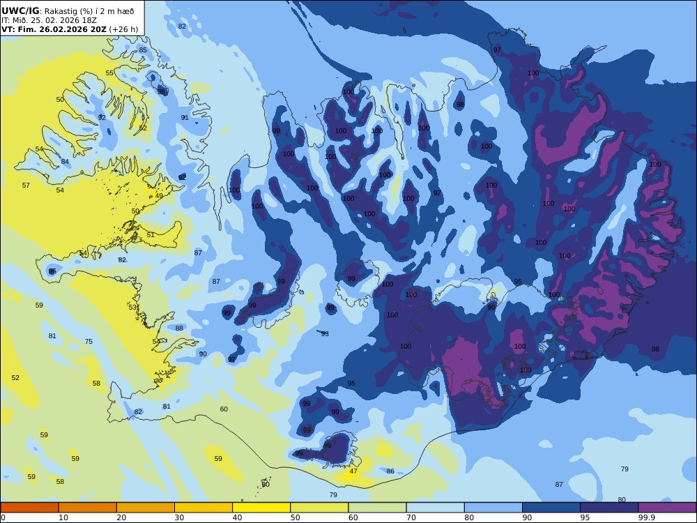
Task: Click the map value 53 on the west coast
Action: 132,308
